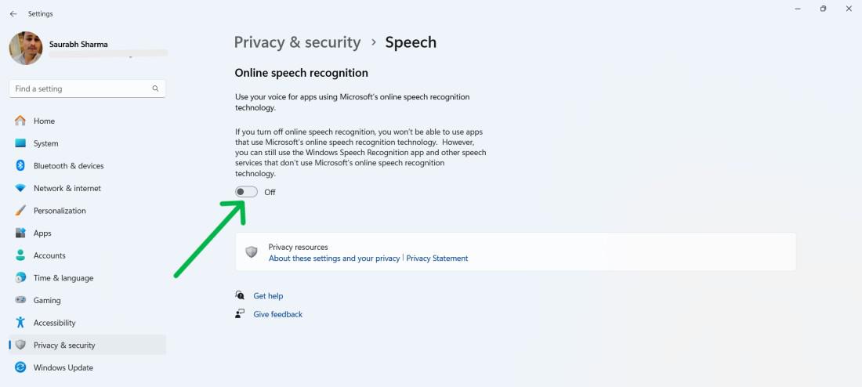The image size is (862, 387).
Task: Open Time & language settings
Action: click(x=63, y=278)
